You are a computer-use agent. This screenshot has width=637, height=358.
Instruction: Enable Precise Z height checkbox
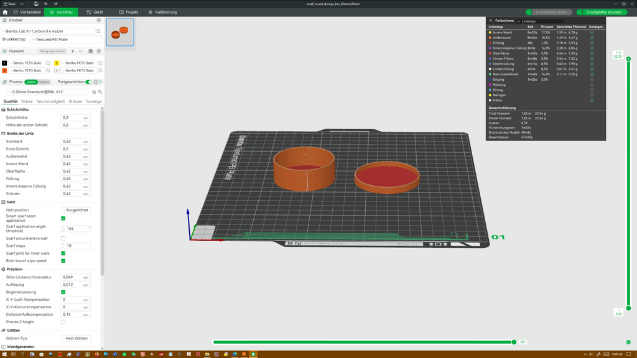(x=63, y=322)
